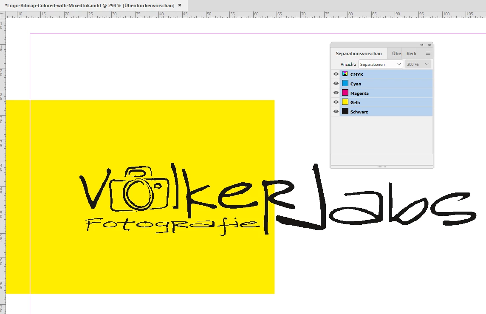Close the Separationsvorschau panel
The image size is (486, 314).
(429, 45)
